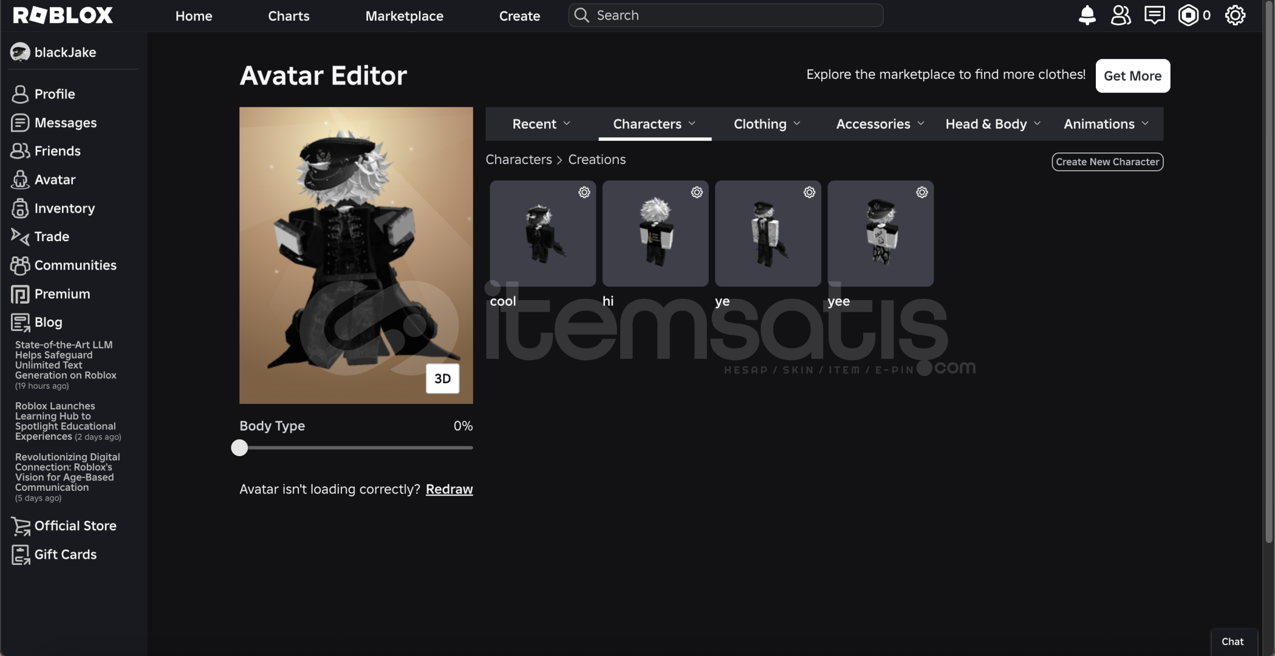The height and width of the screenshot is (656, 1275).
Task: Open the State-of-the-Art LLM blog post
Action: pos(66,364)
